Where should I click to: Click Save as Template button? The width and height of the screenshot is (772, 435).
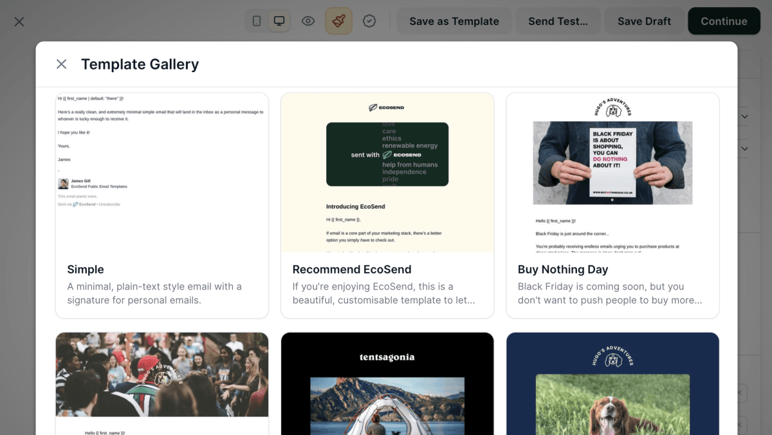[x=454, y=21]
